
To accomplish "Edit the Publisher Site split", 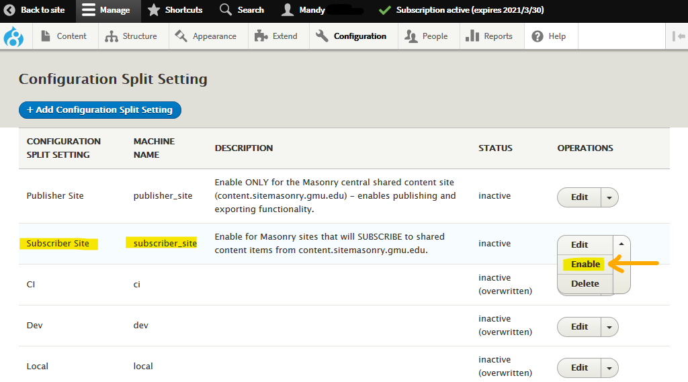I will pyautogui.click(x=579, y=197).
